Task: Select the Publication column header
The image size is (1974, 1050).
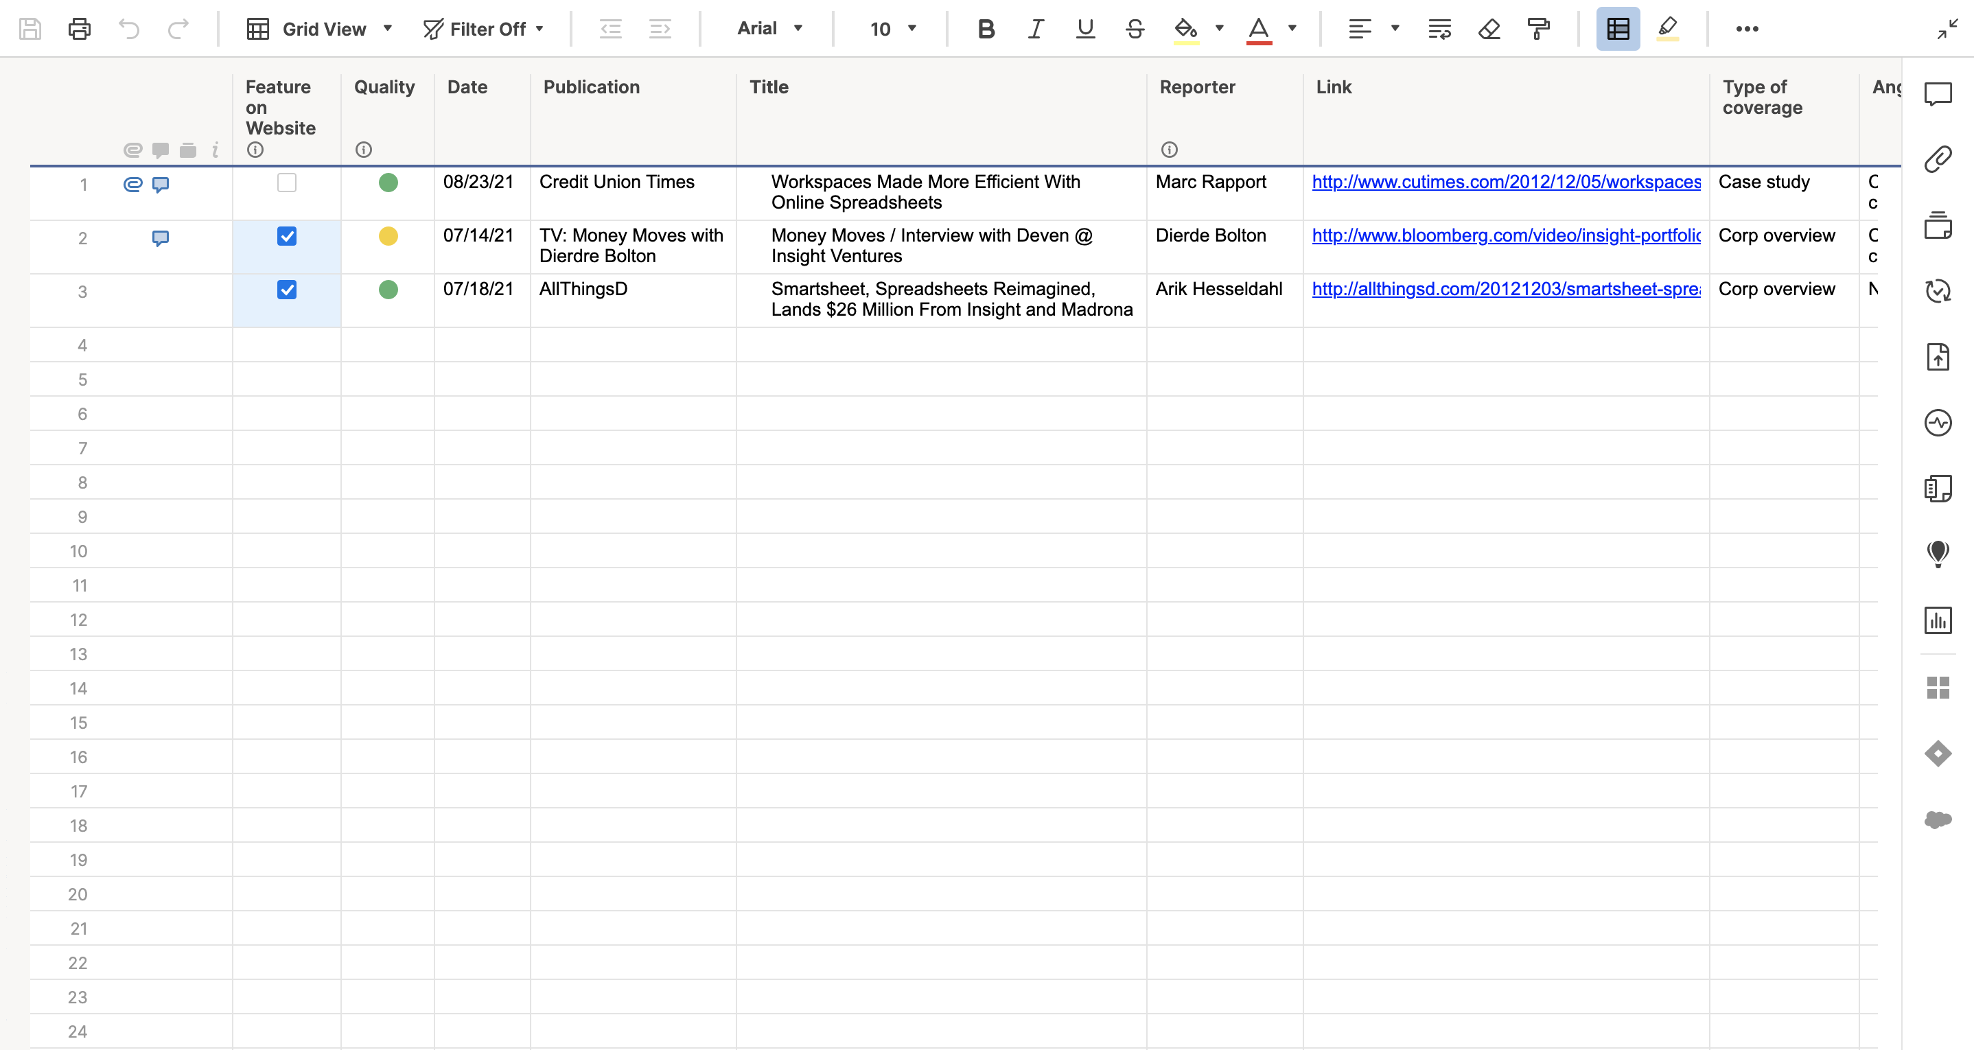Action: [591, 87]
